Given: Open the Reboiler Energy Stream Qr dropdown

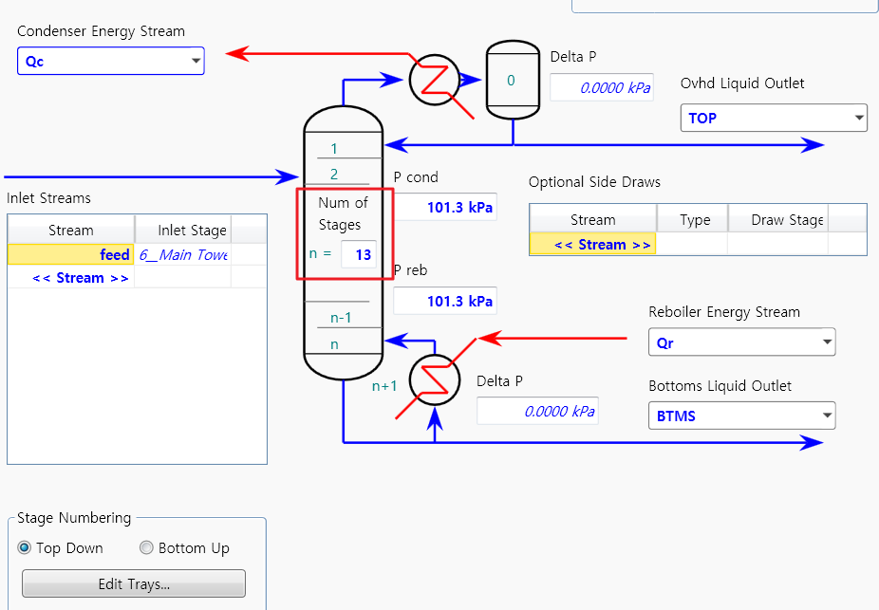Looking at the screenshot, I should pyautogui.click(x=741, y=342).
